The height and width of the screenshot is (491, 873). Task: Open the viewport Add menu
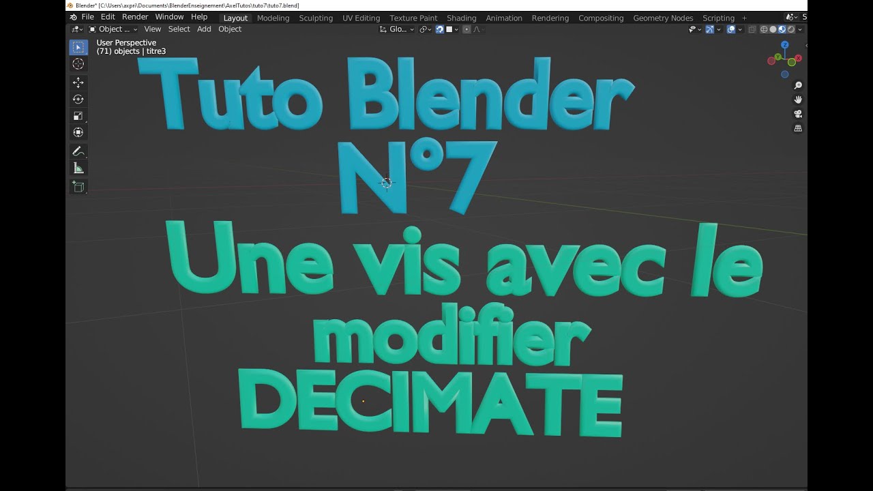point(204,29)
